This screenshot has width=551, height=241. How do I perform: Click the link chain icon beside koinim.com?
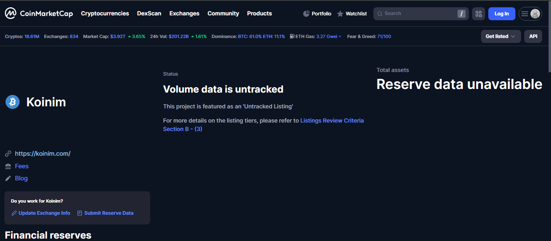point(8,154)
